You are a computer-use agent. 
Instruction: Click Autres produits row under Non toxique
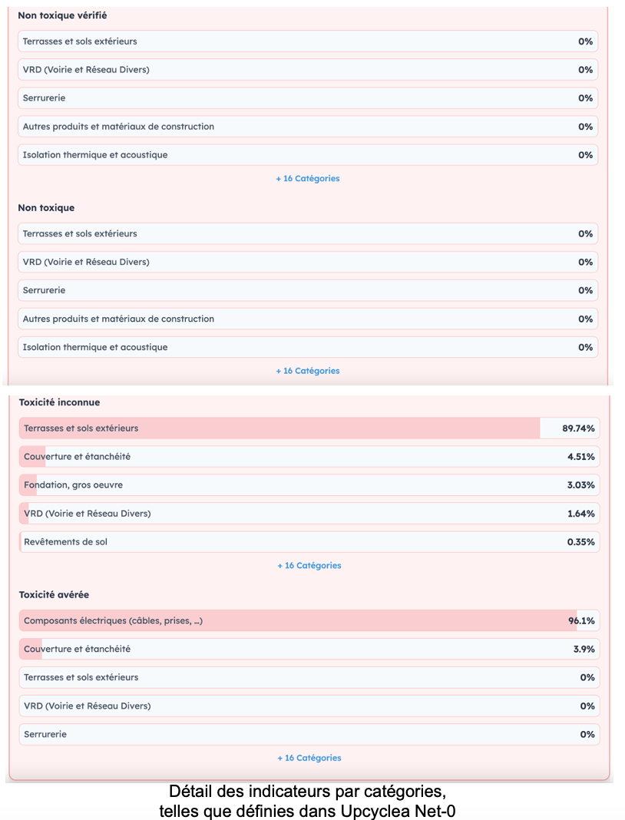pyautogui.click(x=308, y=319)
